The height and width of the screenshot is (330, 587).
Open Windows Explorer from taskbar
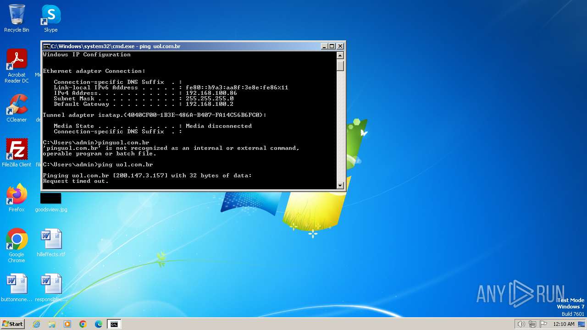click(x=52, y=324)
